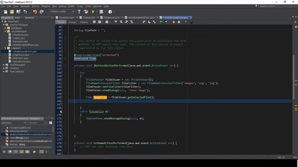Image resolution: width=298 pixels, height=167 pixels.
Task: Switch to the History view
Action: pyautogui.click(x=84, y=22)
